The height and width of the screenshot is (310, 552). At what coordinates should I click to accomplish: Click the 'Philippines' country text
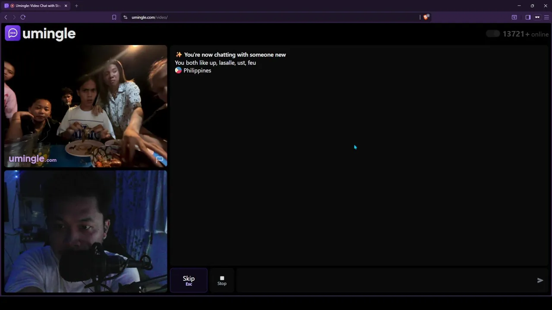197,71
